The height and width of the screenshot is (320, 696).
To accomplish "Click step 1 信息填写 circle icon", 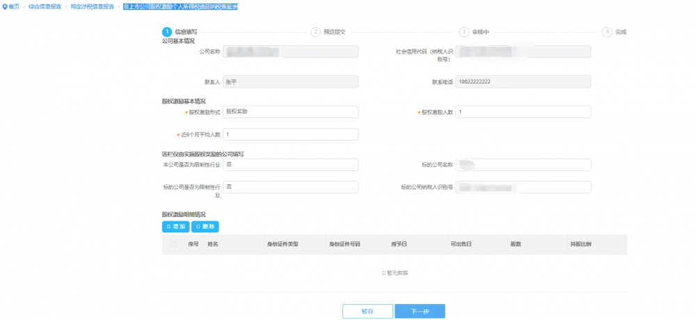I will pos(167,32).
